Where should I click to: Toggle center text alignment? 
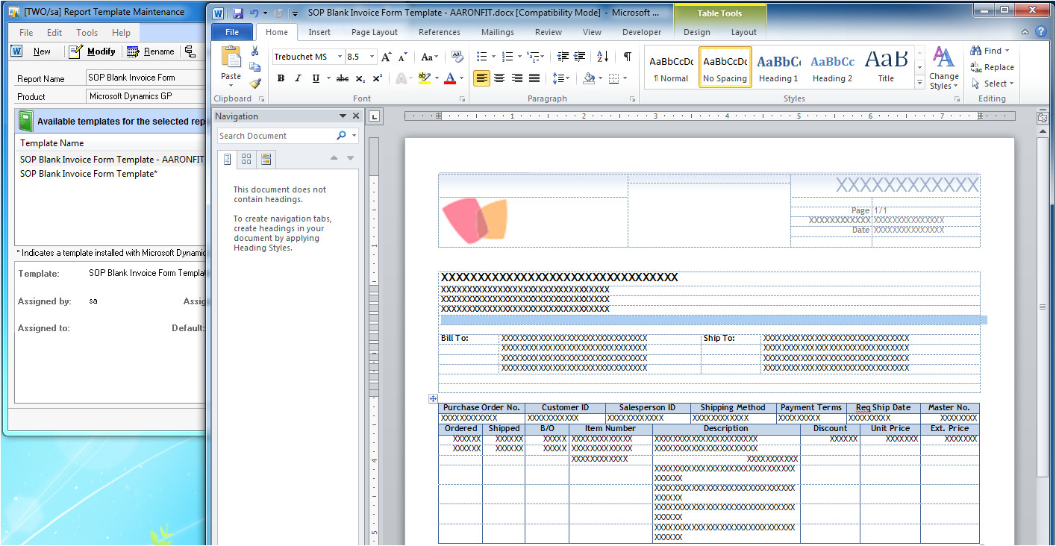pos(499,78)
